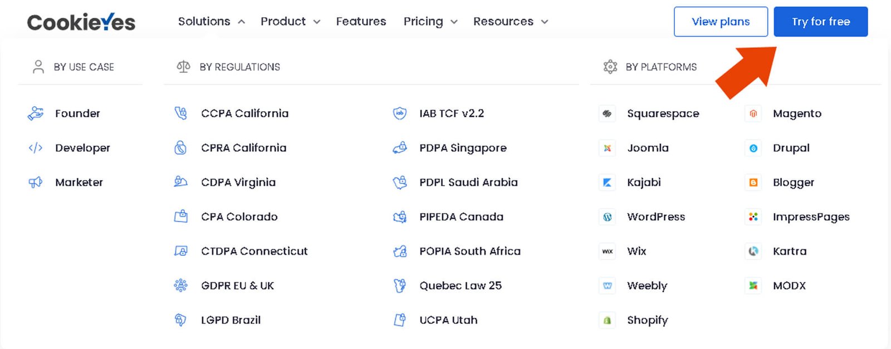
Task: Open the Founder use case link
Action: point(77,113)
